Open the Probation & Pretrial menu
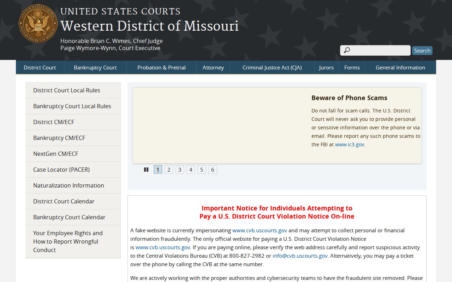Screen dimensions: 452x282 pyautogui.click(x=161, y=67)
